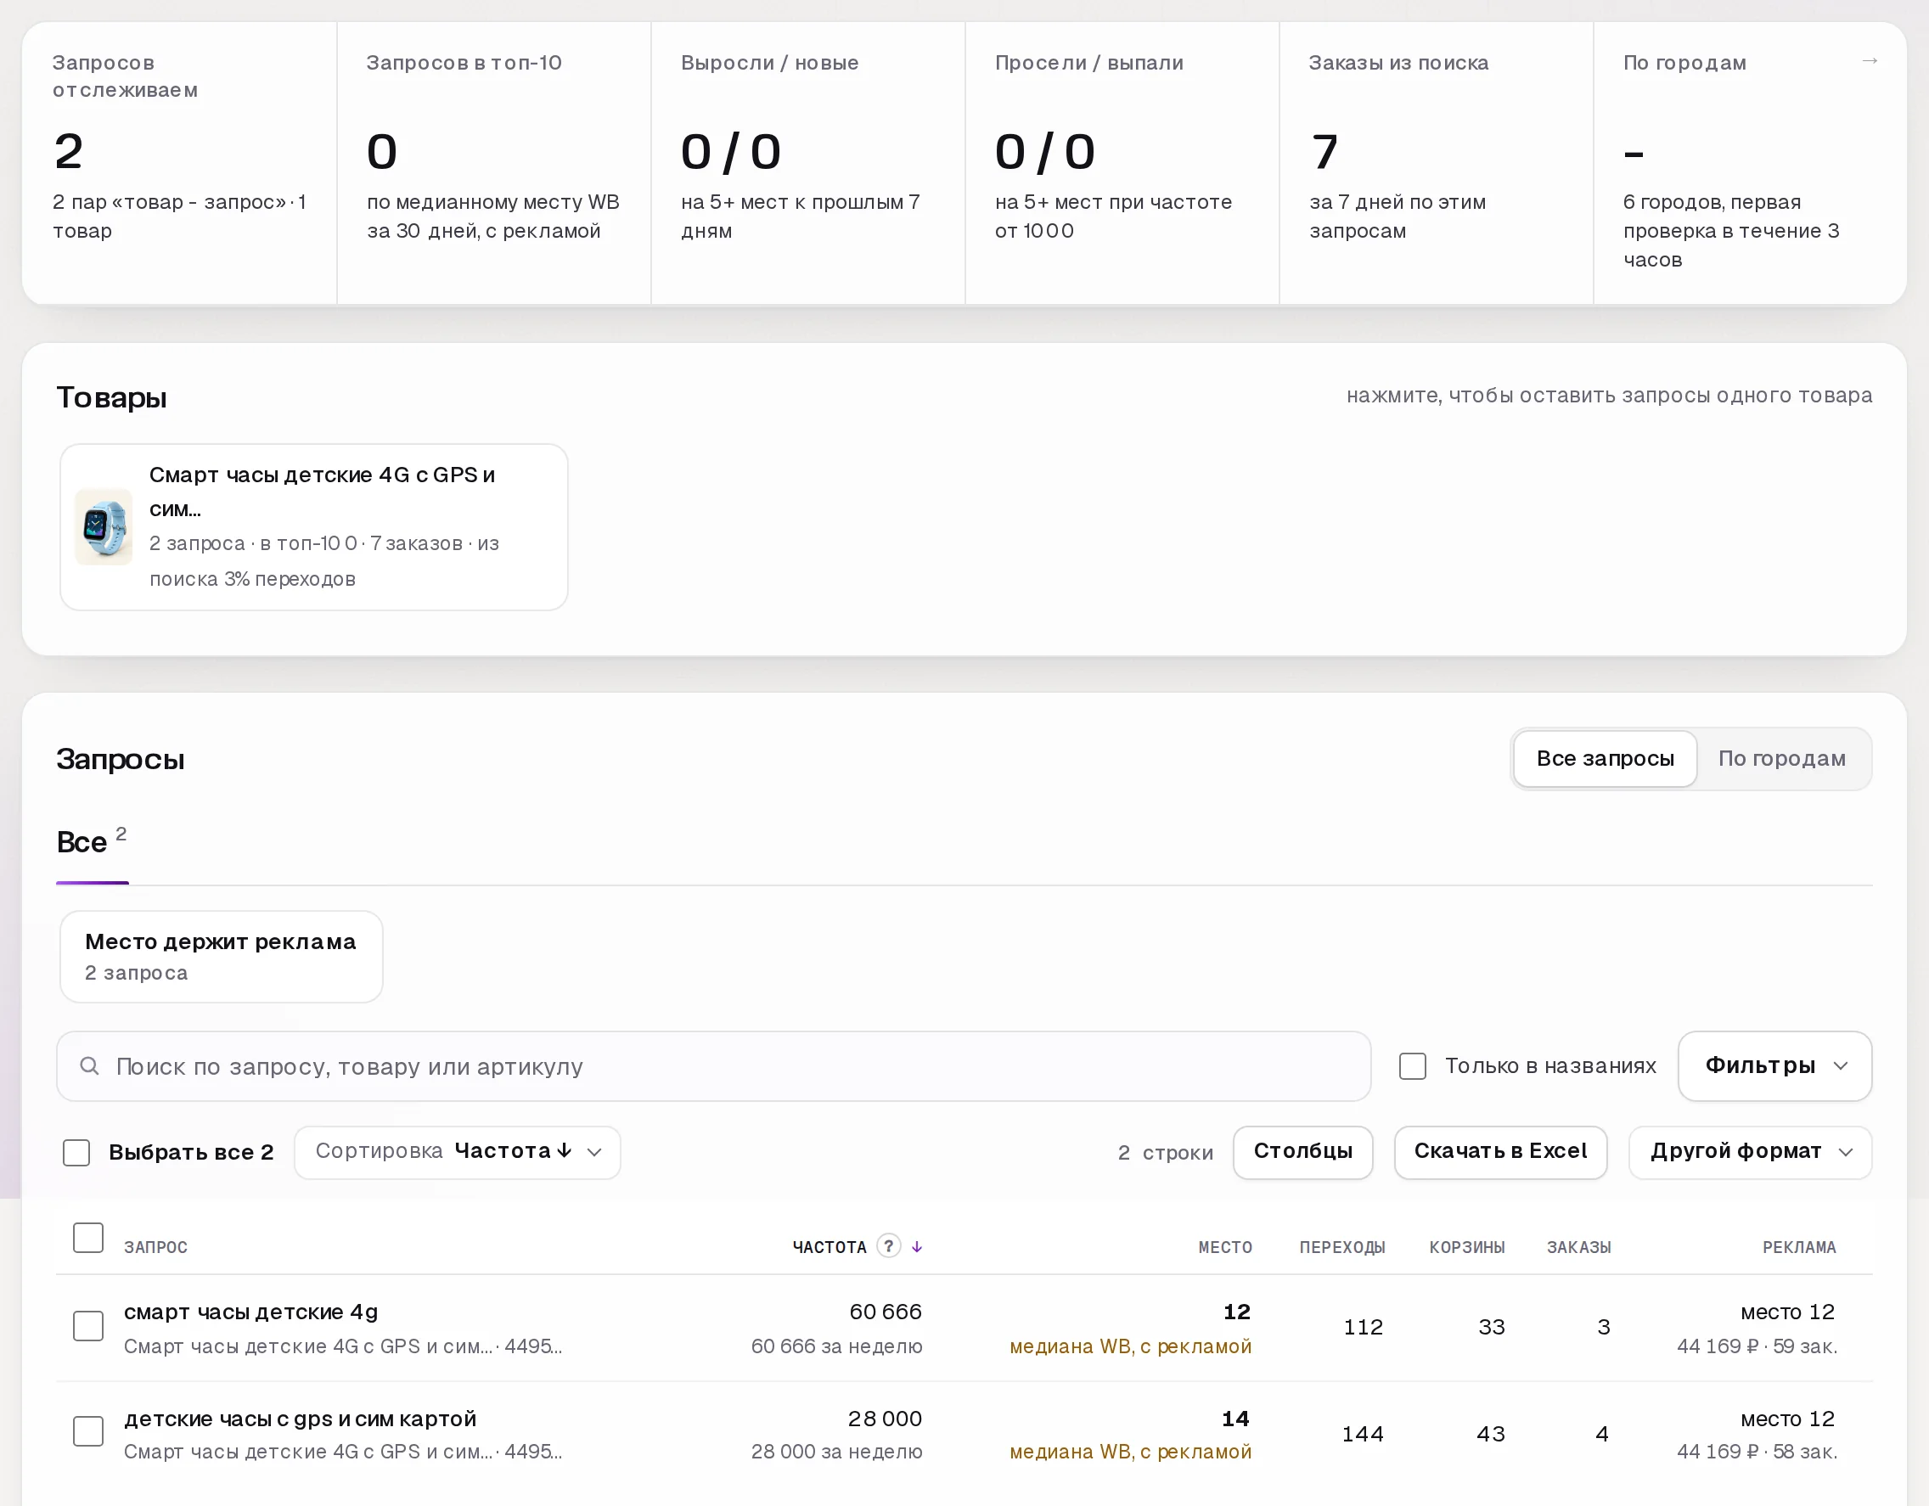Click the search magnifier icon
The height and width of the screenshot is (1506, 1929).
pos(89,1066)
